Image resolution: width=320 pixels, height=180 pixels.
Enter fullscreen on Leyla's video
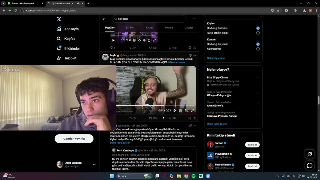192,110
